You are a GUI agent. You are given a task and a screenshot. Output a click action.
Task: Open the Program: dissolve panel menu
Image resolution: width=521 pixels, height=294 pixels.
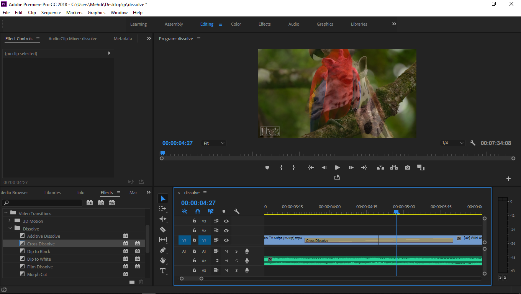tap(198, 39)
